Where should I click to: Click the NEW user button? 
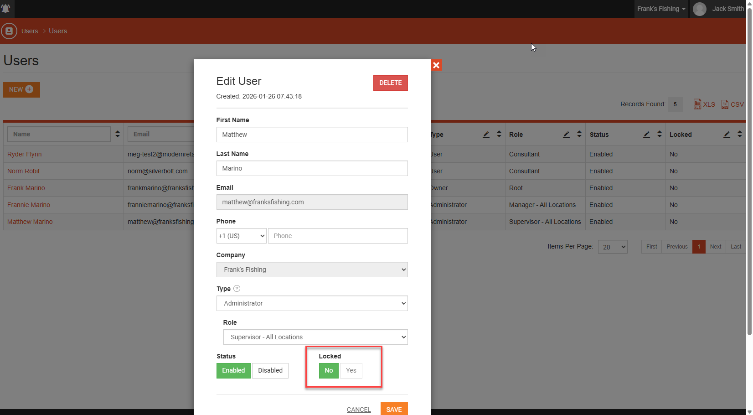click(21, 89)
